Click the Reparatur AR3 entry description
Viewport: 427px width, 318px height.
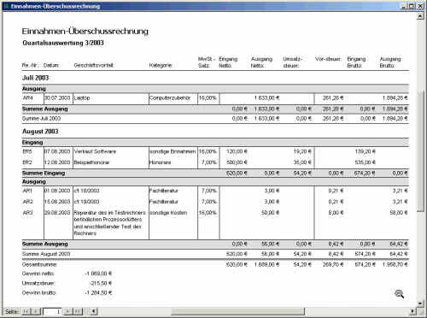[109, 223]
